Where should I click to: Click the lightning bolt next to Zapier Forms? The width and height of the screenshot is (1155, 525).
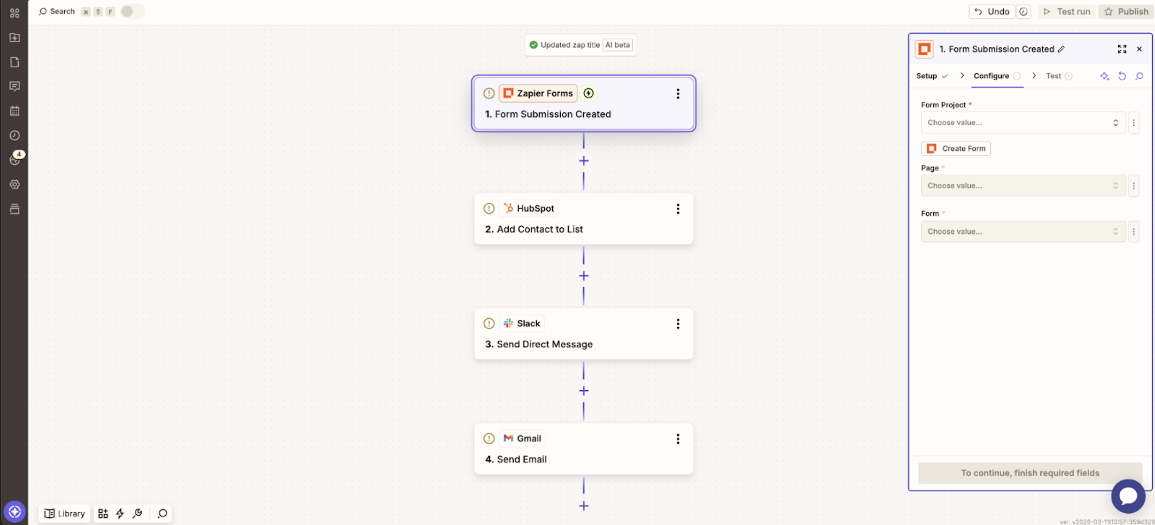[588, 93]
